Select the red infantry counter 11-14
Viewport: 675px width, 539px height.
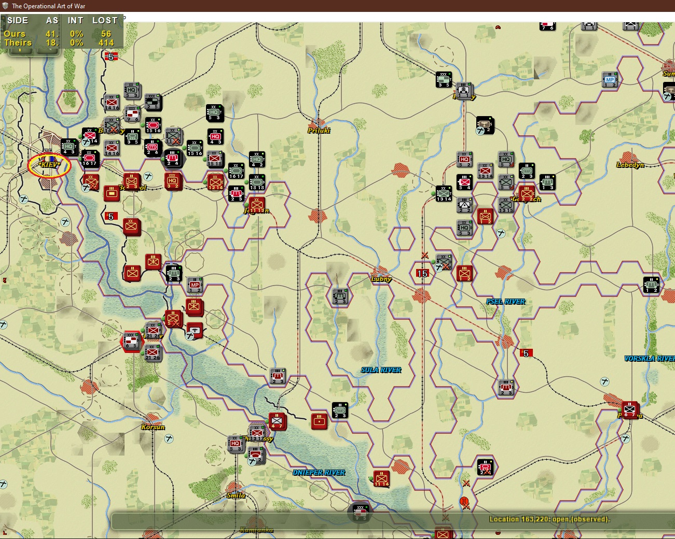pyautogui.click(x=381, y=479)
